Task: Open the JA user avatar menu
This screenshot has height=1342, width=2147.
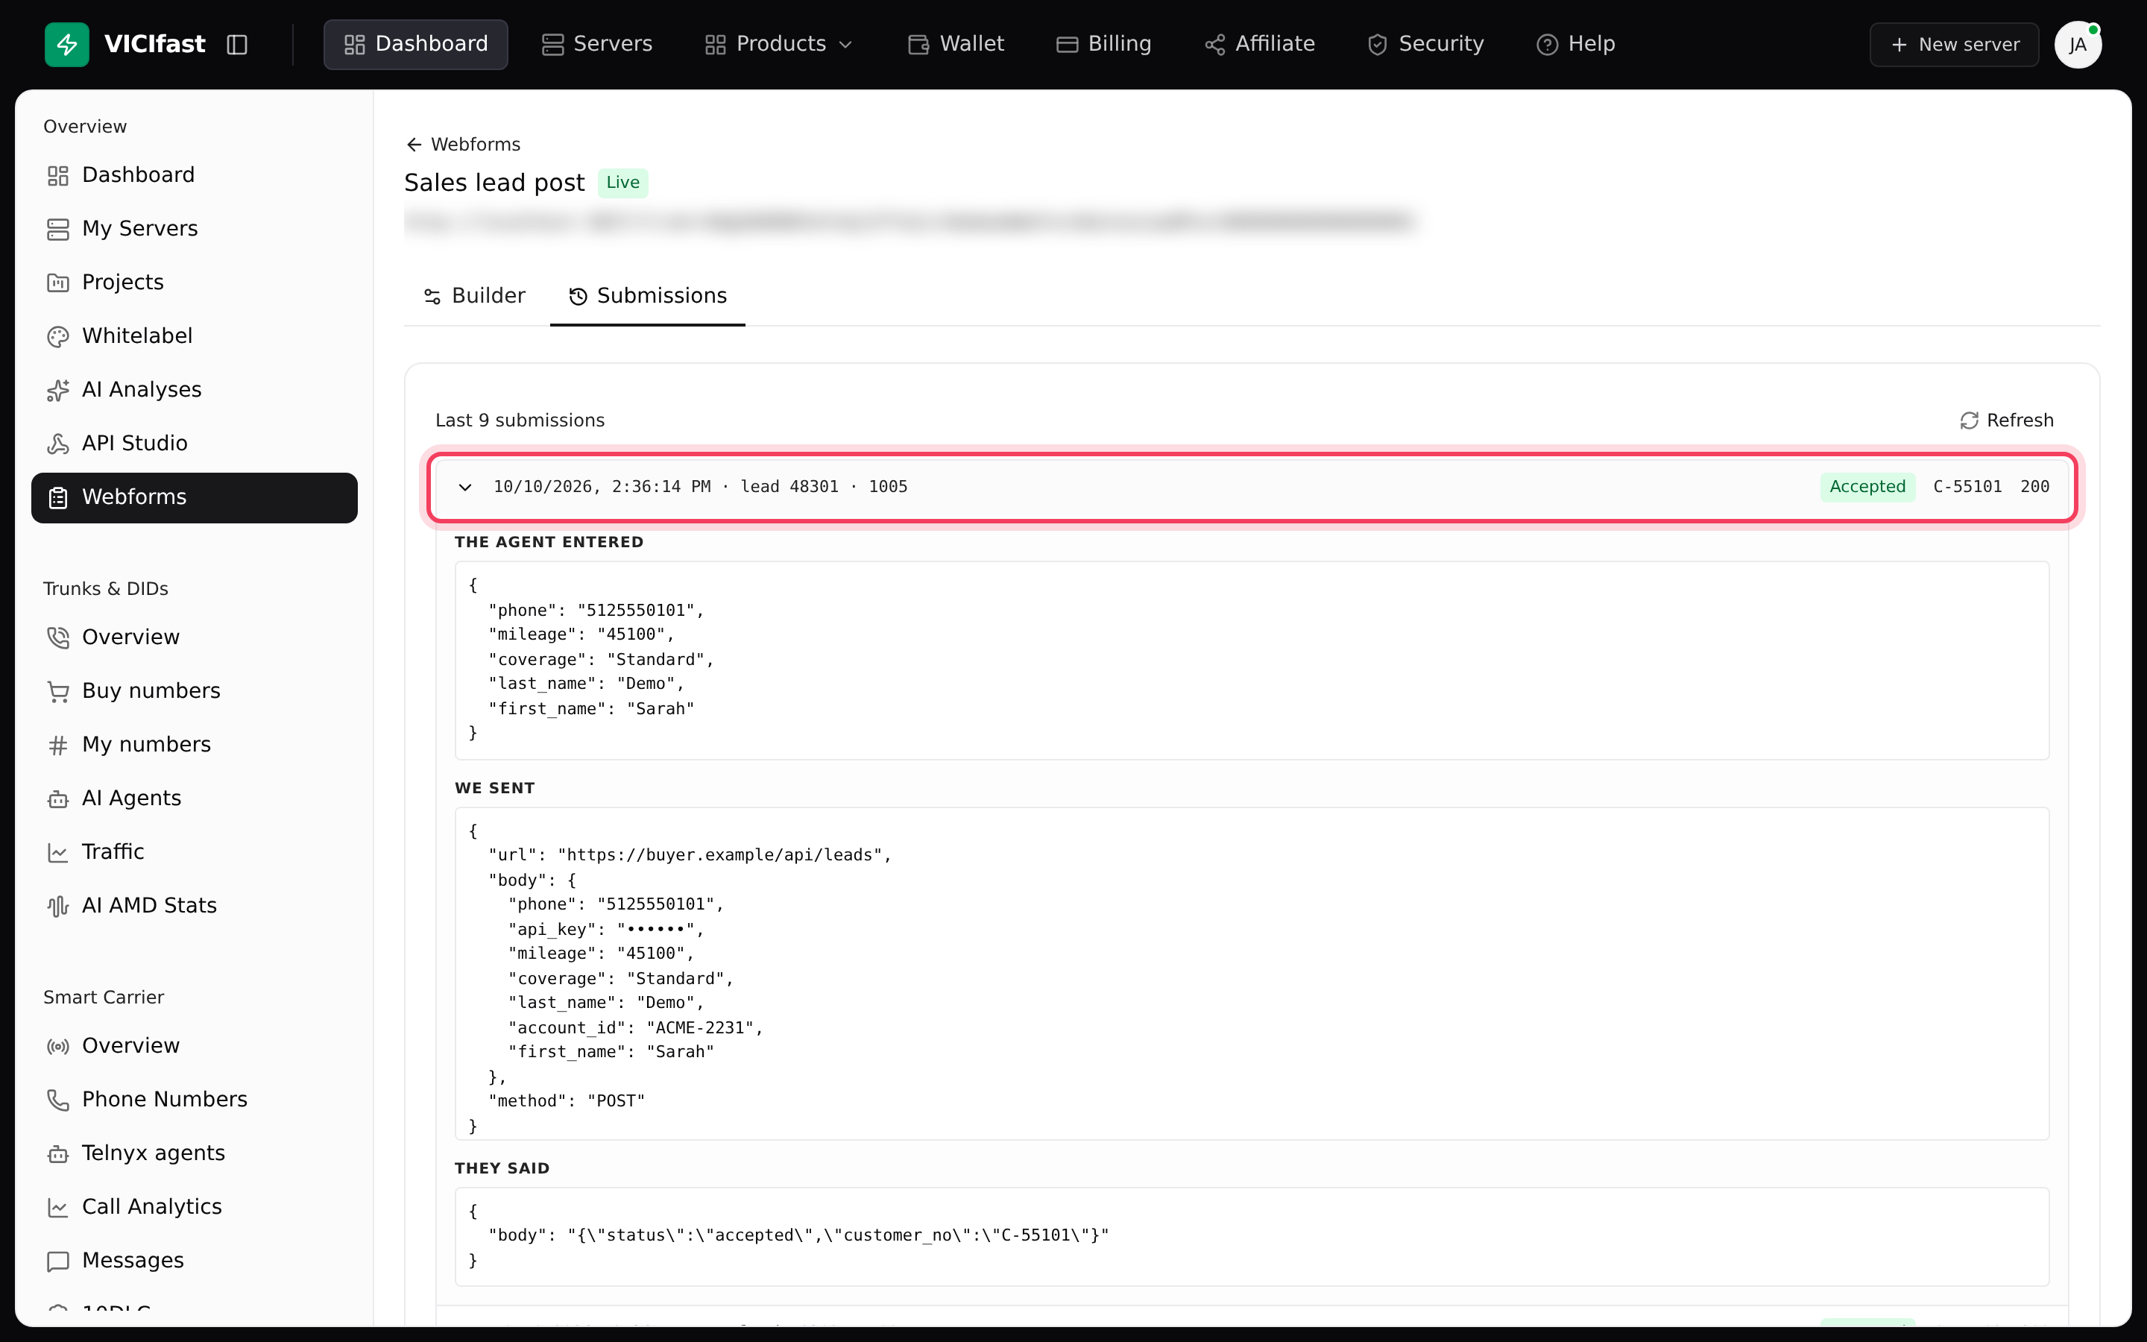Action: pyautogui.click(x=2078, y=45)
